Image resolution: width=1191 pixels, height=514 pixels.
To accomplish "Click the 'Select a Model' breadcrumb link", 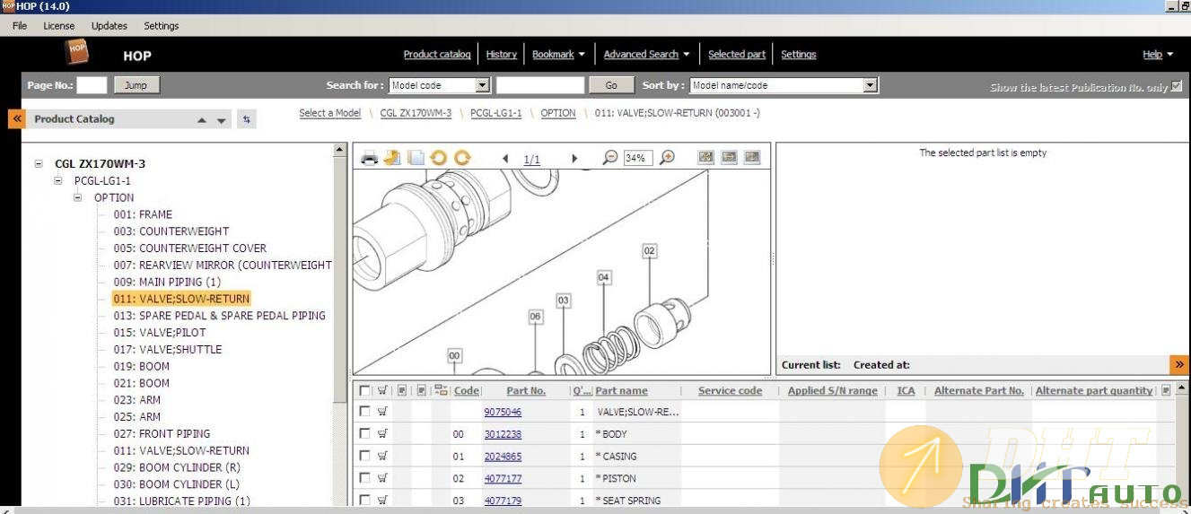I will click(x=330, y=113).
